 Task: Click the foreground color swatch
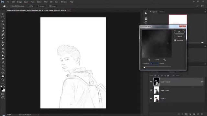coord(2,89)
